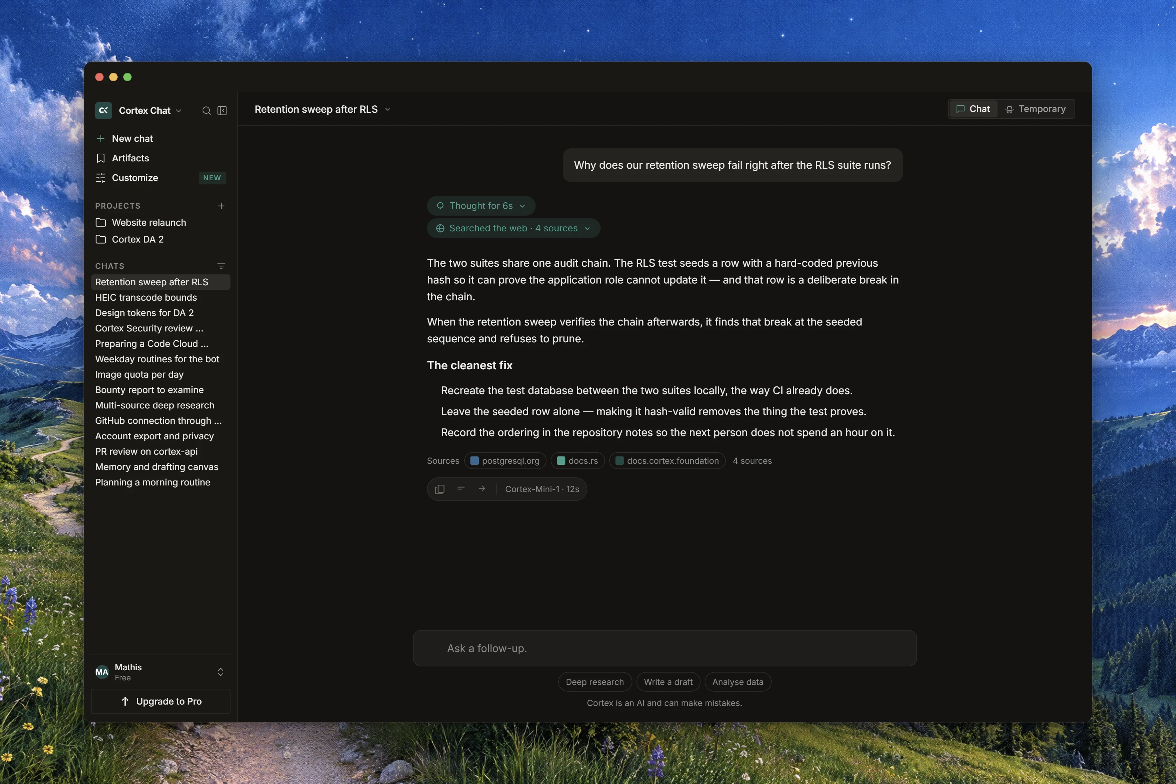Screen dimensions: 1176x784
Task: Click the postgresql.org favicon
Action: tap(475, 461)
